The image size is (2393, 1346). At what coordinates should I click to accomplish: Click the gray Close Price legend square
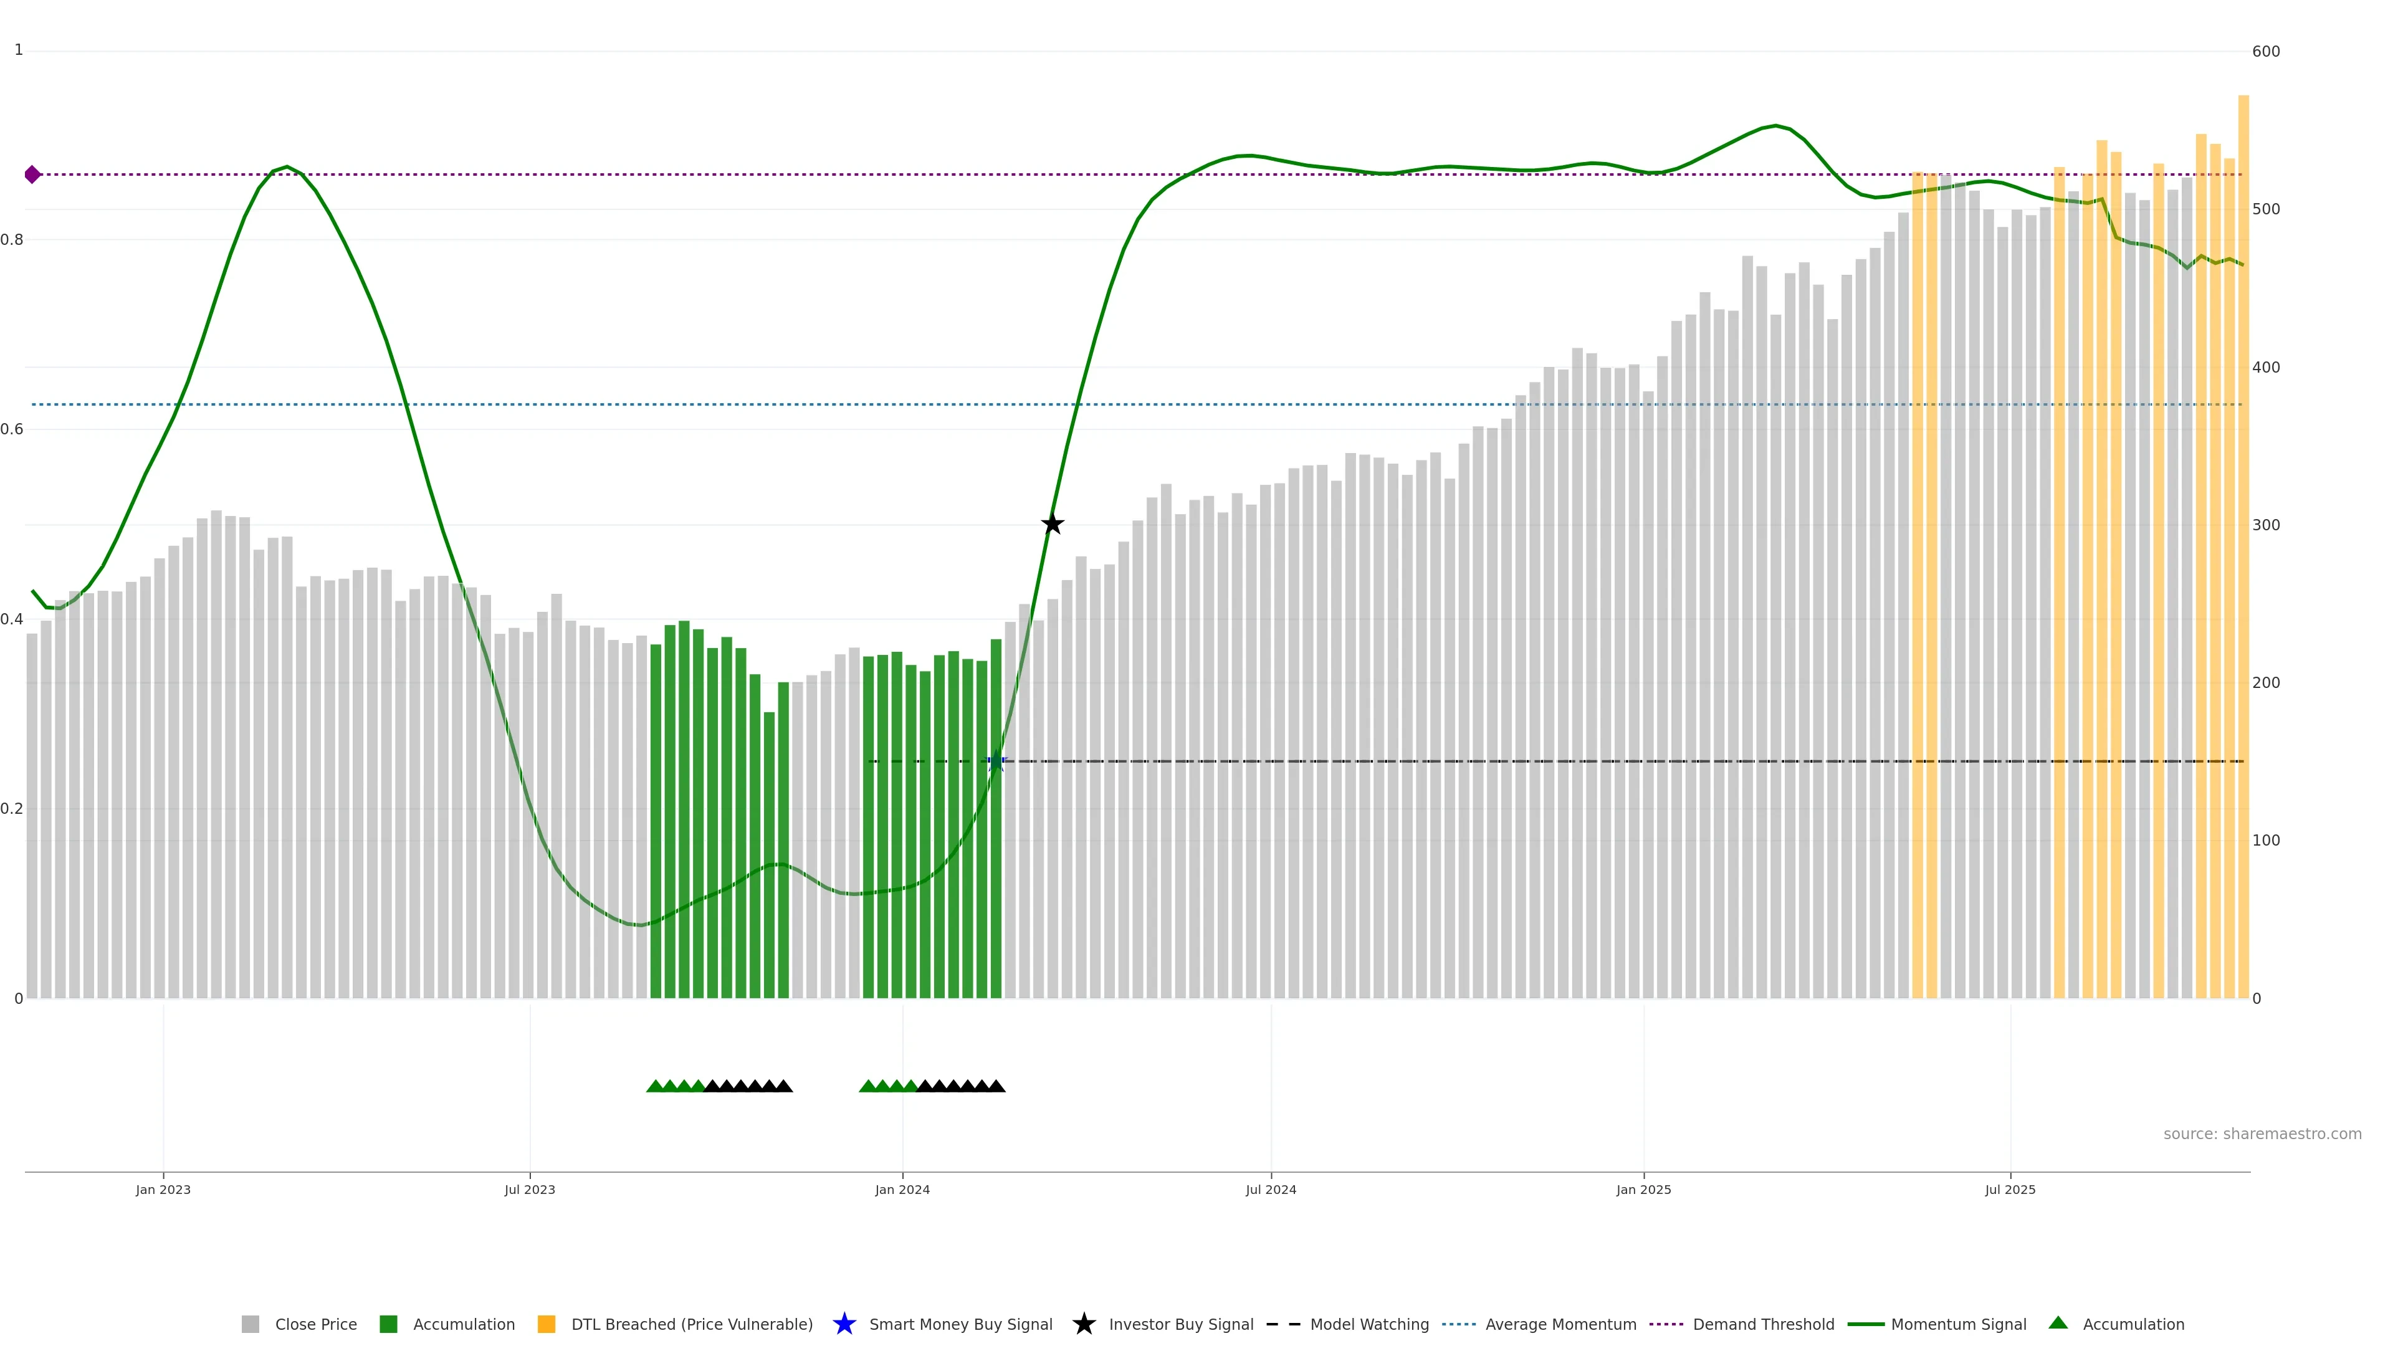click(250, 1324)
